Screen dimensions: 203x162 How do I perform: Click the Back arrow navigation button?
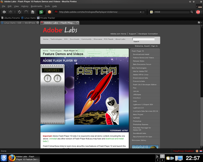coord(4,12)
